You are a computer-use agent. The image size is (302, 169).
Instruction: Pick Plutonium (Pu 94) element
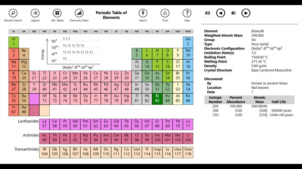96,138
